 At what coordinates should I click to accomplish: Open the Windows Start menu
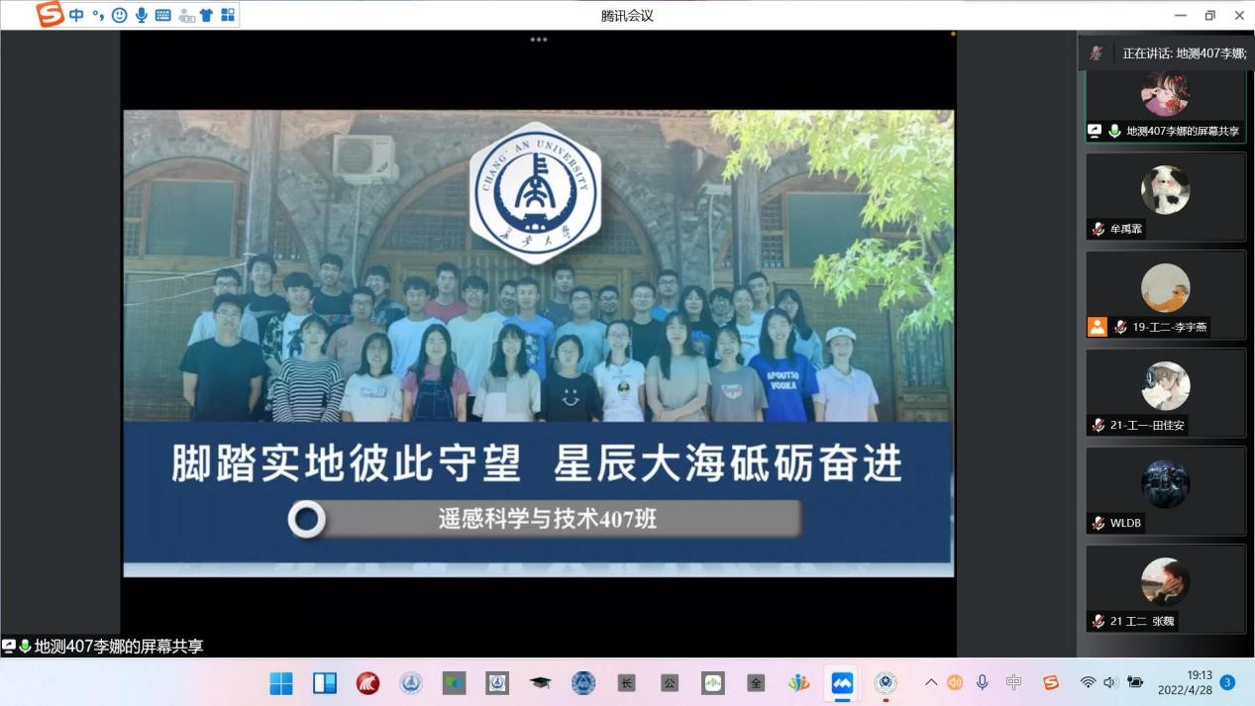pyautogui.click(x=281, y=683)
